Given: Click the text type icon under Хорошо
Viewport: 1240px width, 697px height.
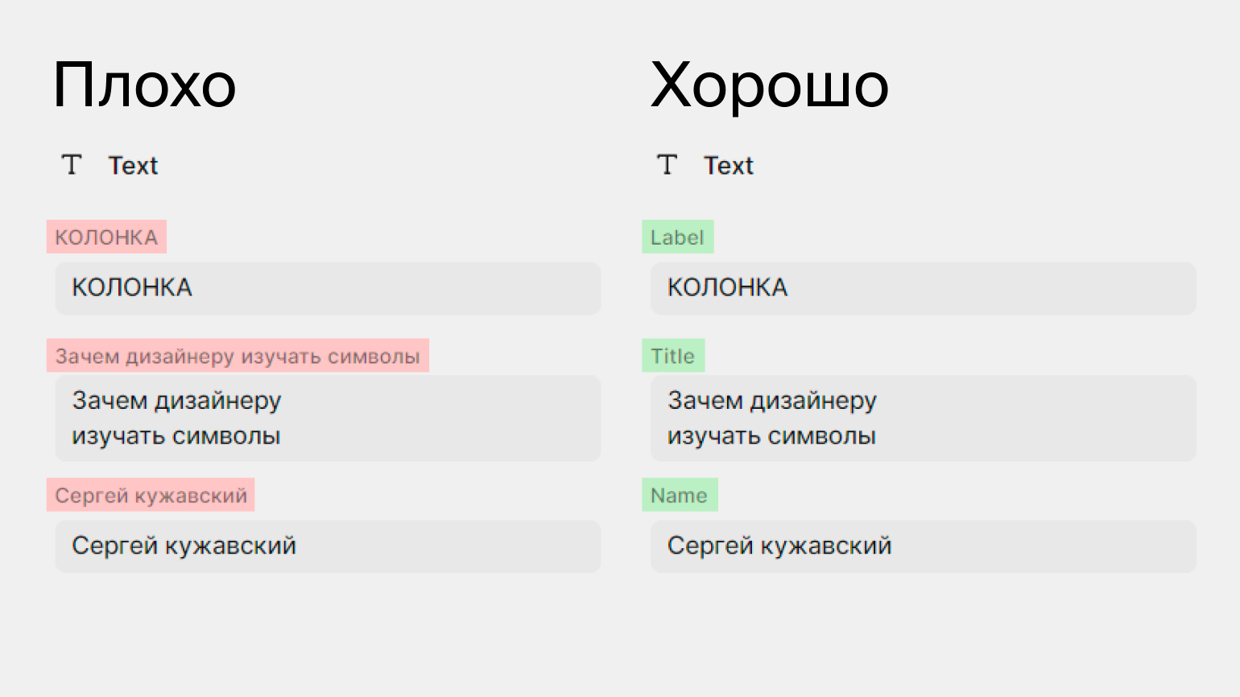Looking at the screenshot, I should coord(667,165).
